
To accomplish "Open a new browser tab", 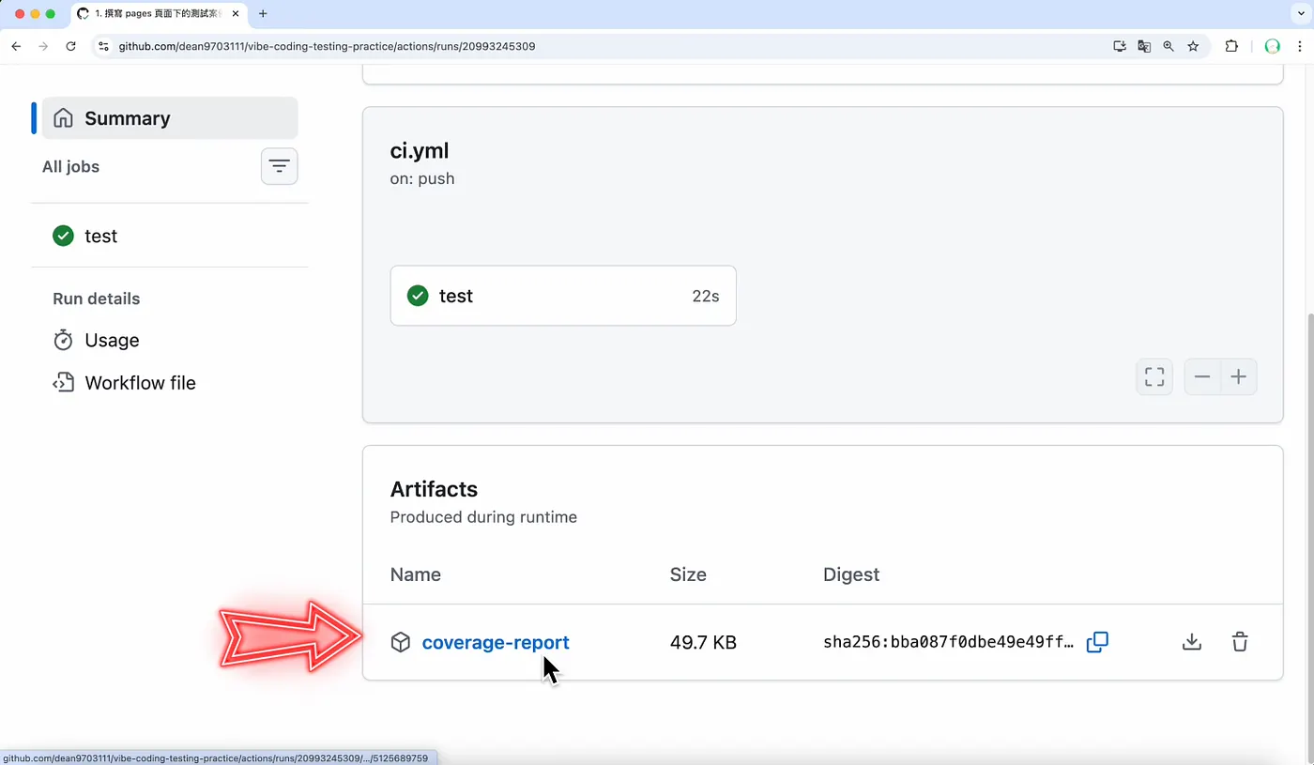I will pos(263,14).
